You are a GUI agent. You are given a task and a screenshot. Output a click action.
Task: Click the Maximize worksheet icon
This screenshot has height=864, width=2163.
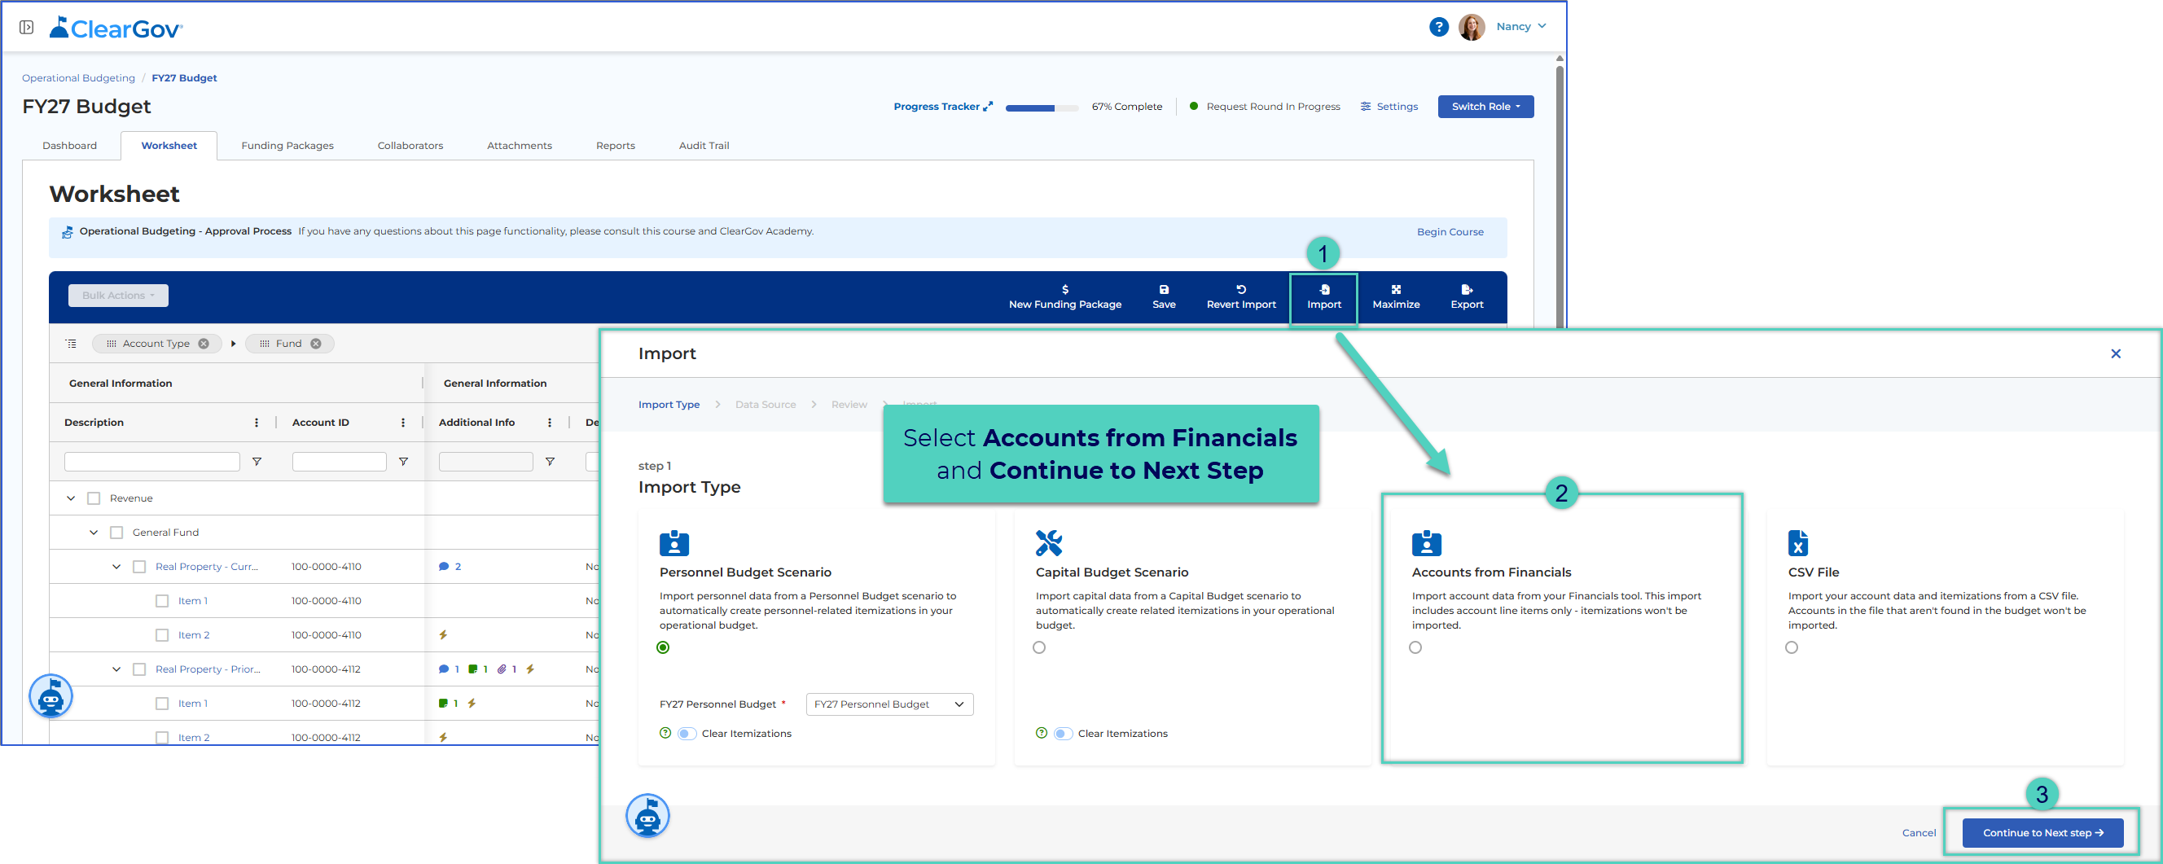(x=1396, y=290)
